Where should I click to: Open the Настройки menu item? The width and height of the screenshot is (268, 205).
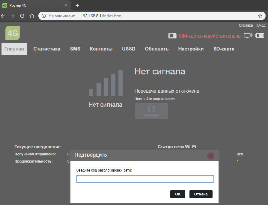pos(191,49)
